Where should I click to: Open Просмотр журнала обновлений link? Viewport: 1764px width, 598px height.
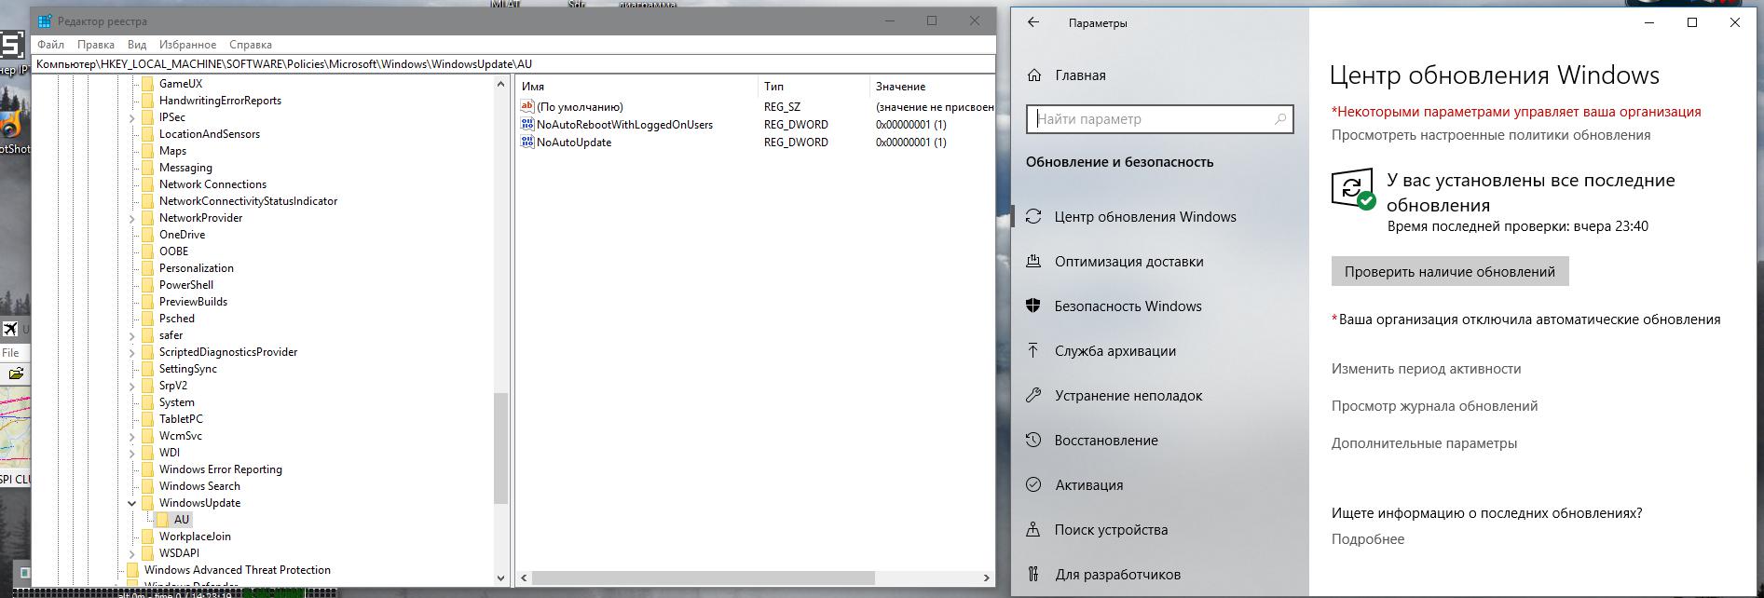[x=1434, y=406]
